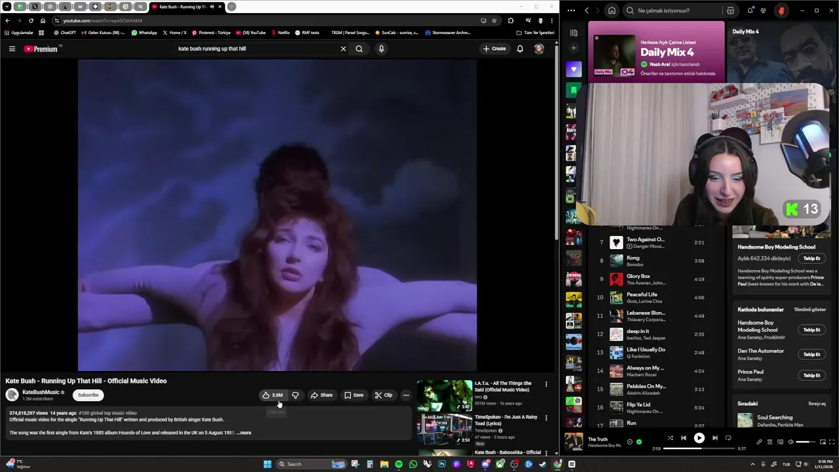The width and height of the screenshot is (839, 472).
Task: Select Glory Box track in the list
Action: [x=655, y=279]
